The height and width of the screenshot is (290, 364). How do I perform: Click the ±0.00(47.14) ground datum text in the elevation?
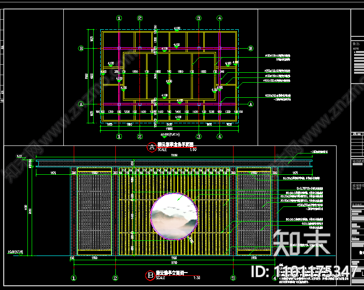click(15, 252)
